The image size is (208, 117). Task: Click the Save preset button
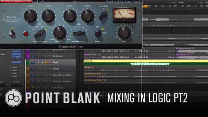coord(136,1)
